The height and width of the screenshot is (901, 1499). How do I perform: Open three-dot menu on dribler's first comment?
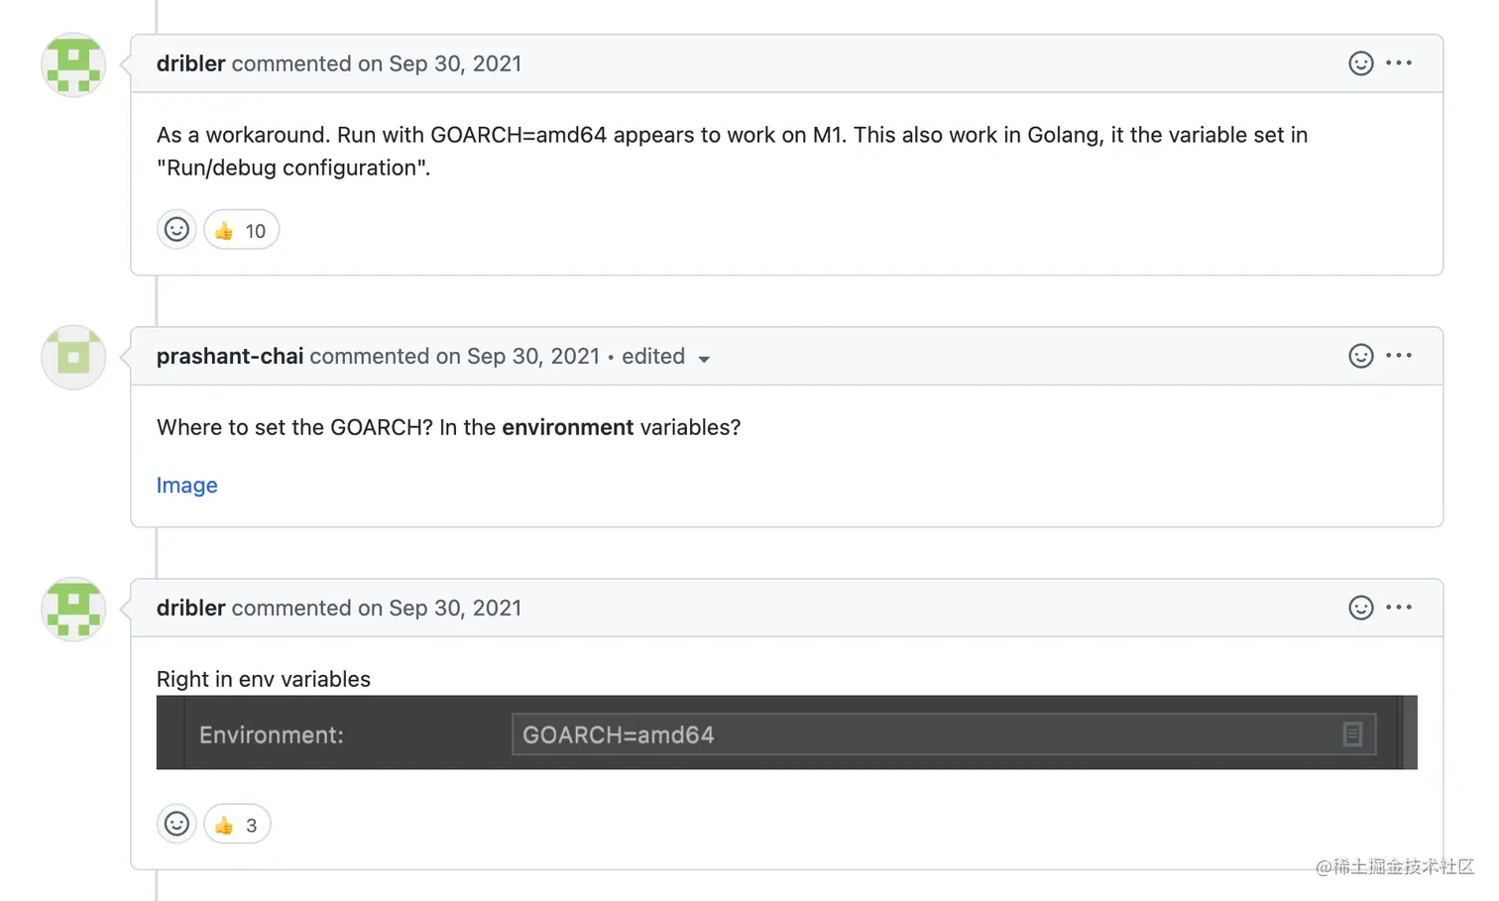pyautogui.click(x=1399, y=63)
